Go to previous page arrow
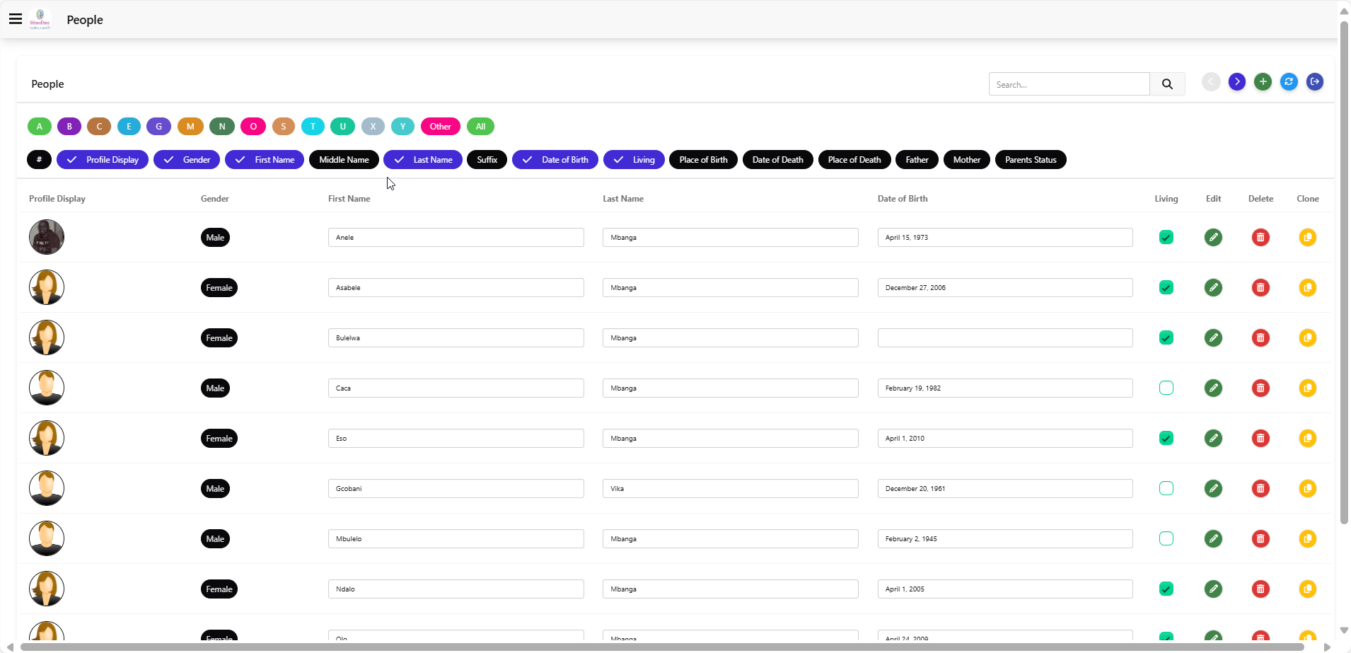Image resolution: width=1351 pixels, height=653 pixels. pos(1211,82)
